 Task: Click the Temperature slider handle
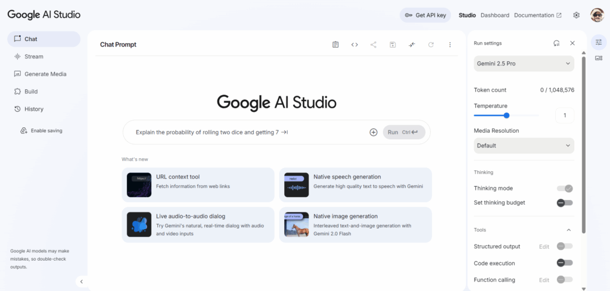click(506, 115)
